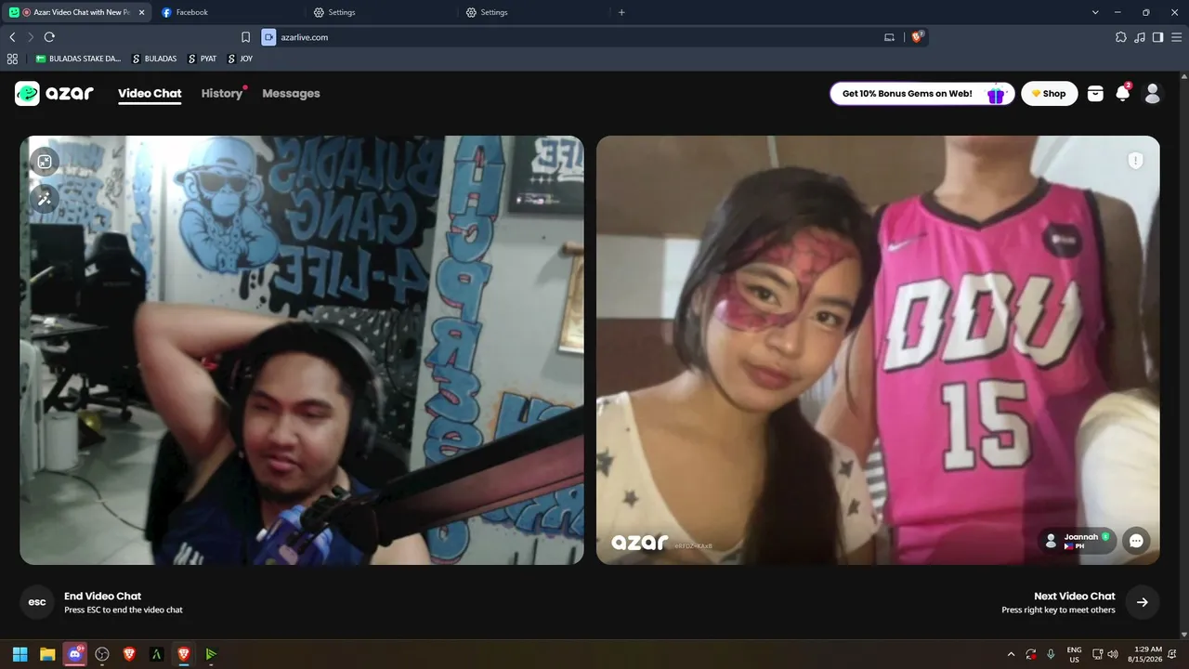The image size is (1189, 669).
Task: Open the BULADAS STAKE DA... bookmark
Action: click(x=78, y=59)
